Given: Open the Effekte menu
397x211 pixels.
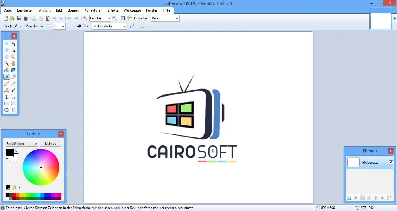Looking at the screenshot, I should [113, 10].
